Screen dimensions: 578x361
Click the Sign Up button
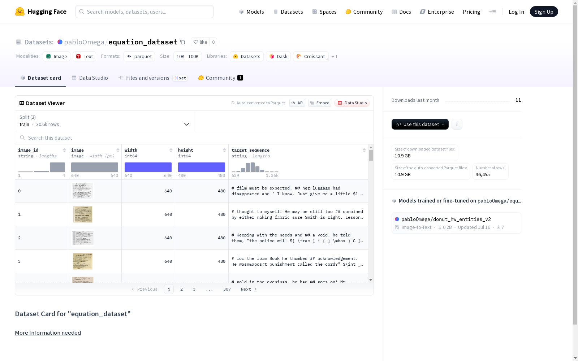544,12
